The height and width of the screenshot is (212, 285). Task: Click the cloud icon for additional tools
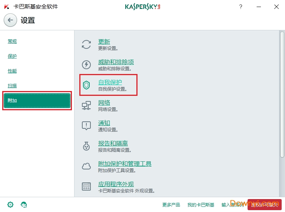pos(86,166)
